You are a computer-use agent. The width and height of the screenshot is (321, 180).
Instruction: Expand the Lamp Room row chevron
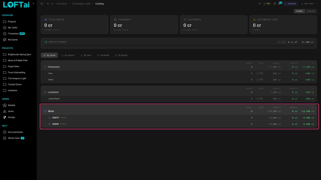(x=45, y=98)
